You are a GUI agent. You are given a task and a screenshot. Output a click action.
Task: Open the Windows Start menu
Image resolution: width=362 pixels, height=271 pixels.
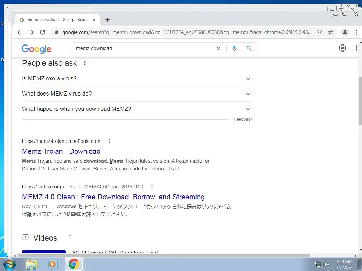pos(9,264)
